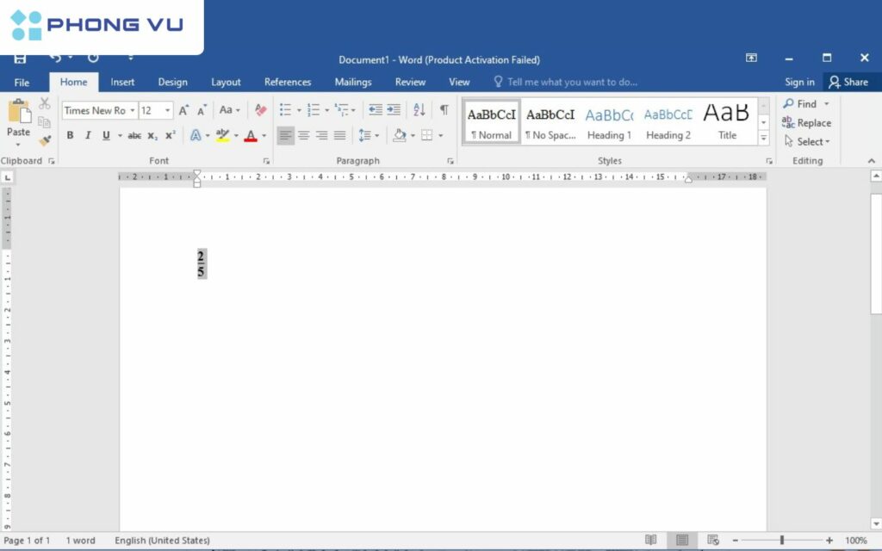882x551 pixels.
Task: Click the Cut scissors icon
Action: coord(45,103)
